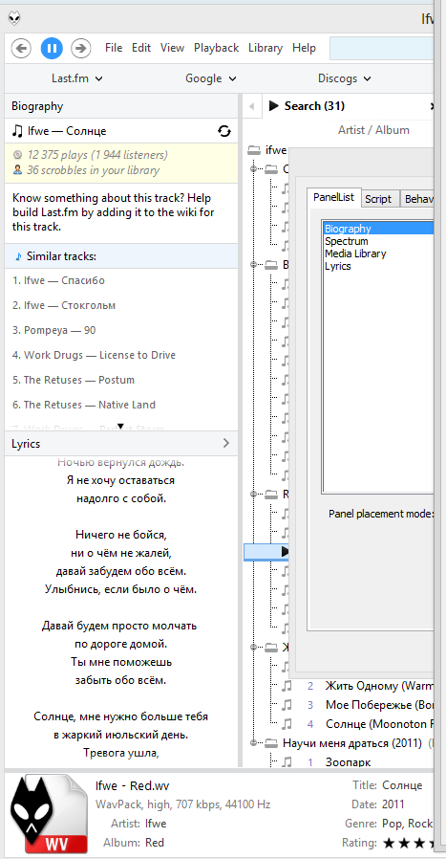The width and height of the screenshot is (446, 859).
Task: Collapse the ifwe root tree node
Action: pyautogui.click(x=253, y=149)
